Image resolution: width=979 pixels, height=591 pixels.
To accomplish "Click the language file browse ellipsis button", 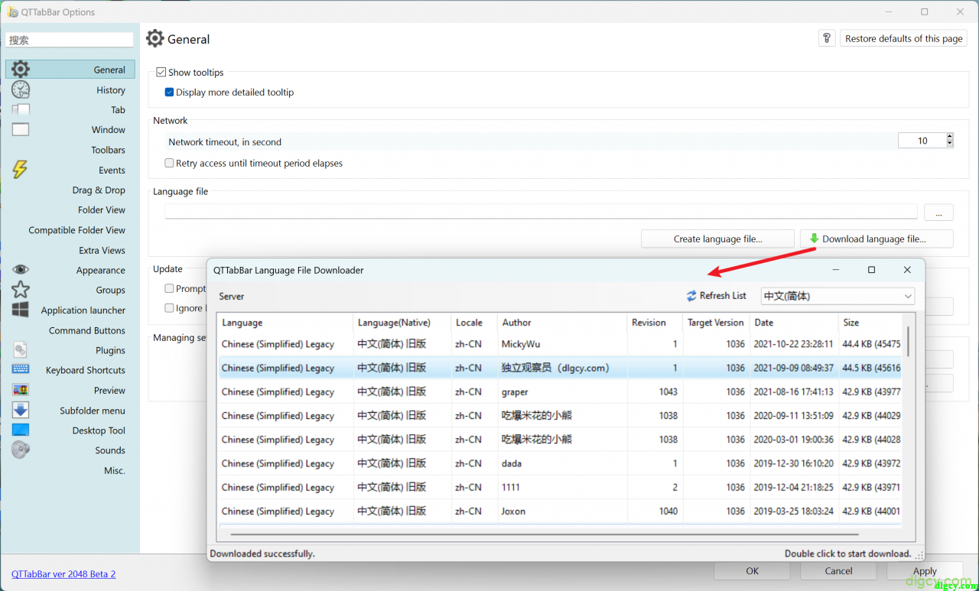I will [938, 213].
